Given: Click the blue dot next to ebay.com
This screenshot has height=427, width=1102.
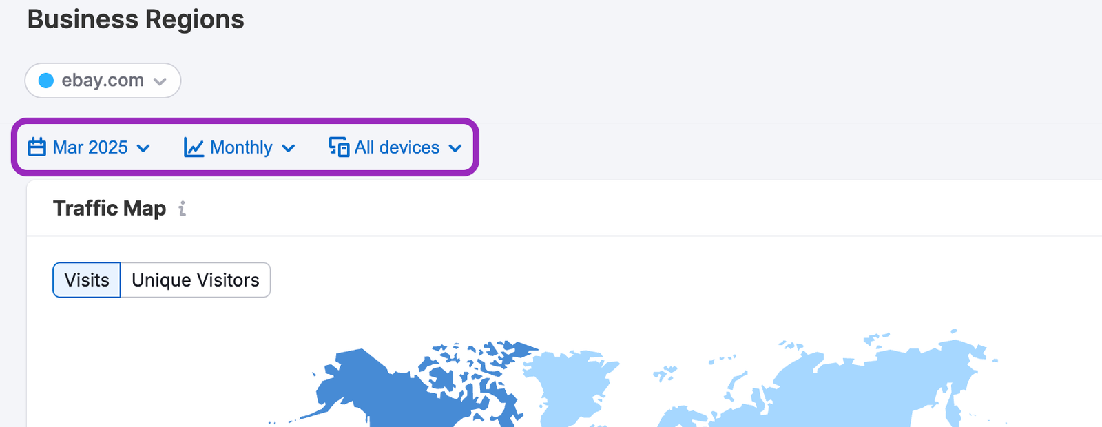Looking at the screenshot, I should pos(46,81).
